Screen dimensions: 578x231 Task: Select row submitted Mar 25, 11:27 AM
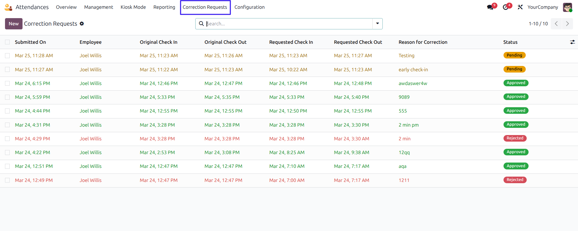(8, 70)
